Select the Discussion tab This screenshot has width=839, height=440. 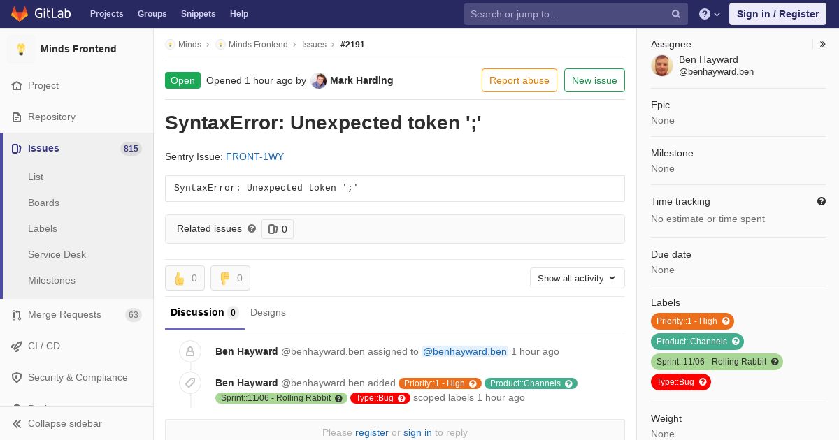[x=205, y=312]
